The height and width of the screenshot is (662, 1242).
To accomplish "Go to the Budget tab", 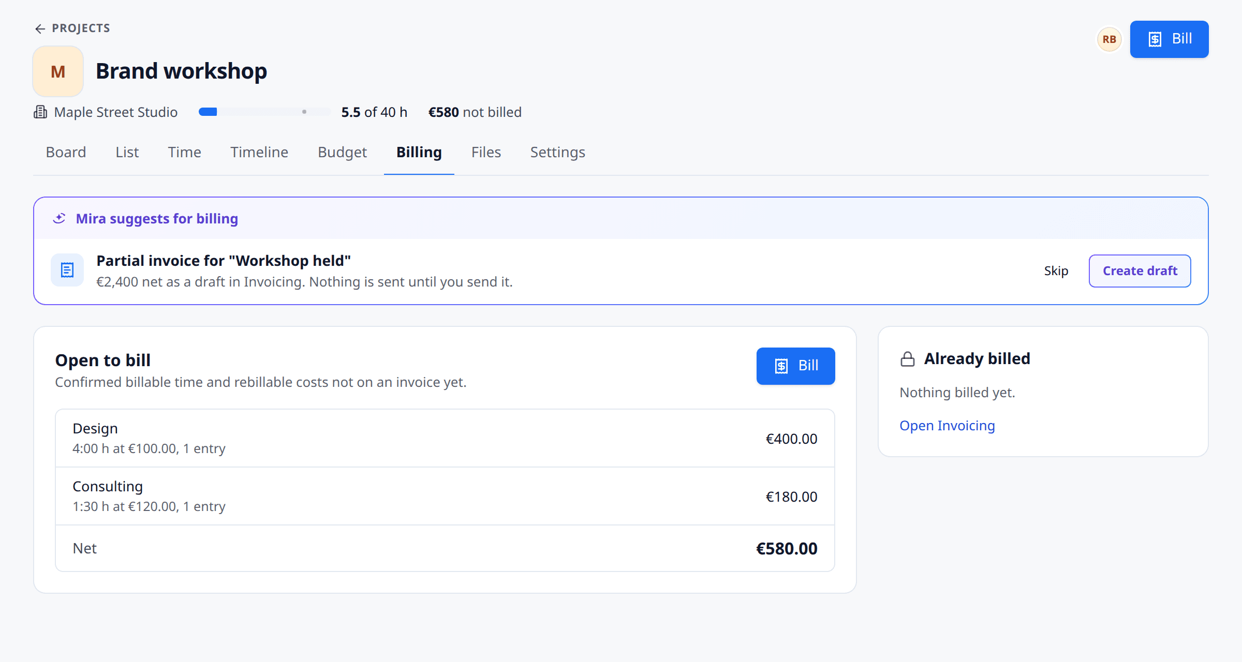I will coord(342,152).
